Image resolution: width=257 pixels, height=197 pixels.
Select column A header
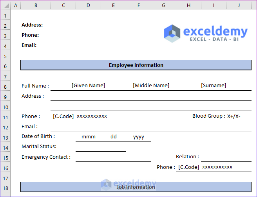16,5
